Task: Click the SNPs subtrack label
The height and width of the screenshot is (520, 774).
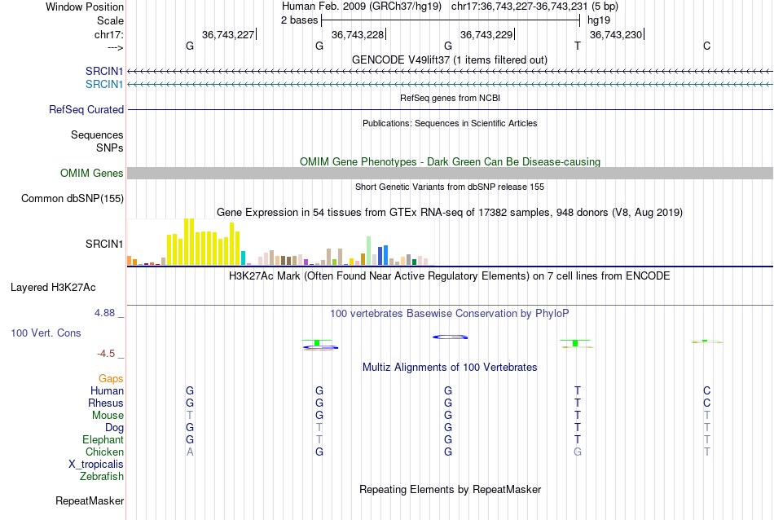Action: tap(110, 148)
